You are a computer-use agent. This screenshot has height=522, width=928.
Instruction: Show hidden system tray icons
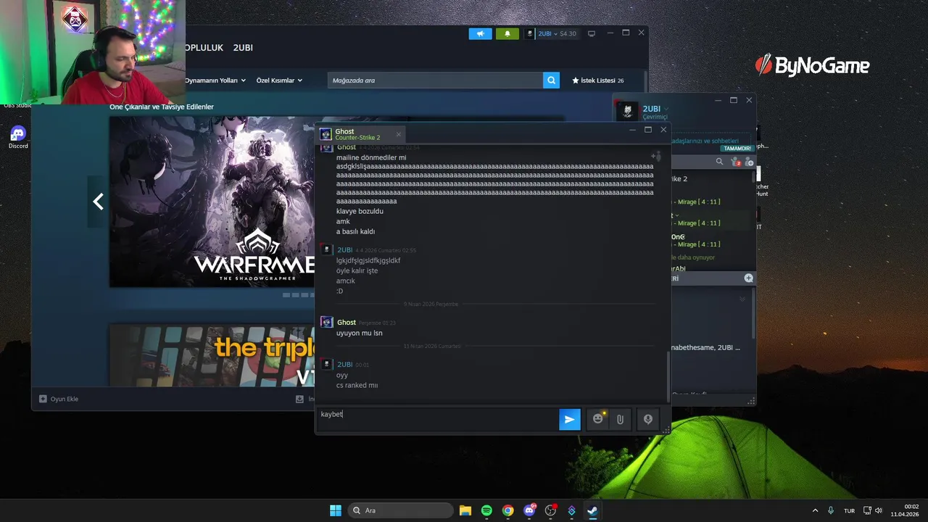pos(815,510)
